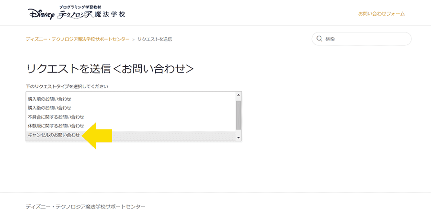This screenshot has height=222, width=431.
Task: Click the Disney logo in the header
Action: (42, 14)
